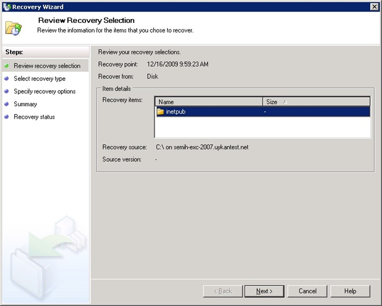This screenshot has width=382, height=306.
Task: Click the bullet next to Select recovery type
Action: point(6,79)
